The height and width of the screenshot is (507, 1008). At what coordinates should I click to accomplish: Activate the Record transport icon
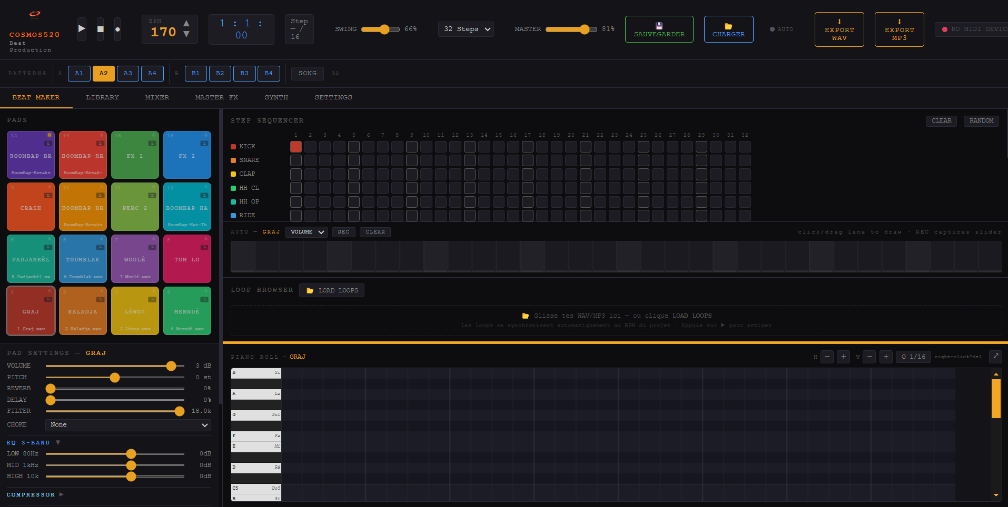click(x=117, y=29)
